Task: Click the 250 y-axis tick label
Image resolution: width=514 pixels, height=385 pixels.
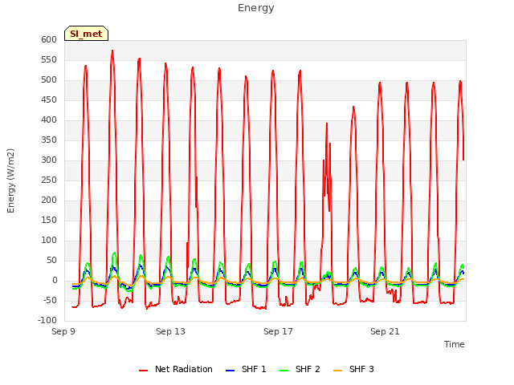Action: point(49,180)
